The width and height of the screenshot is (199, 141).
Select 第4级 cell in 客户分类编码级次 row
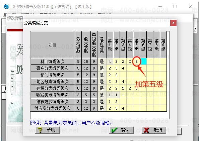tap(130, 68)
